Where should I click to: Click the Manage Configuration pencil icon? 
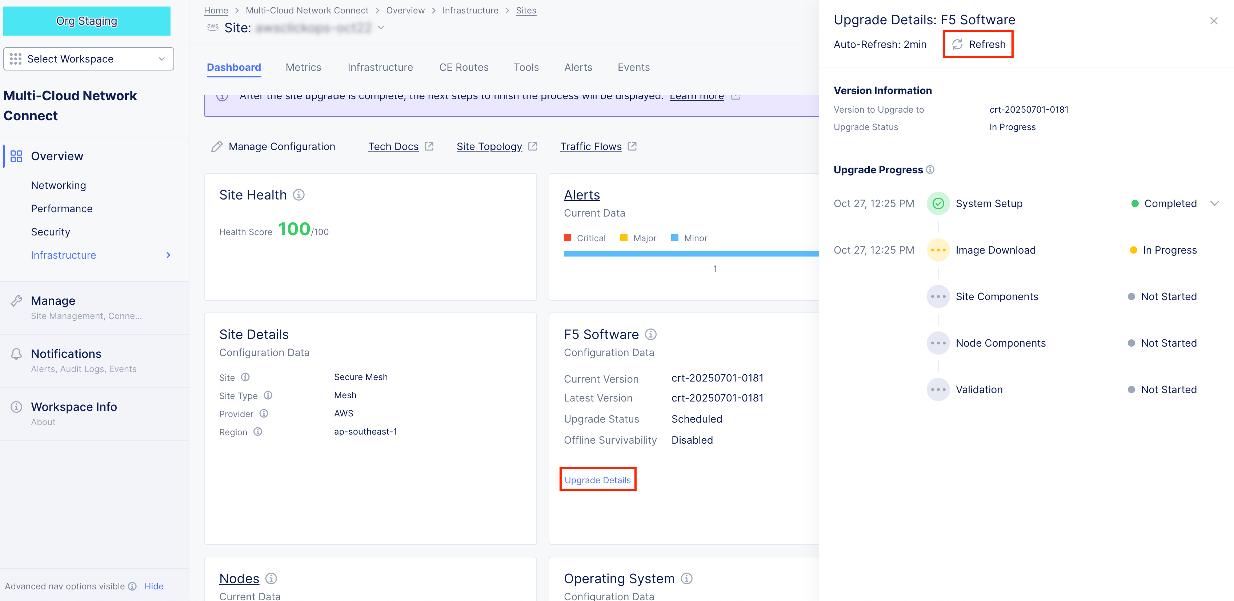[217, 146]
